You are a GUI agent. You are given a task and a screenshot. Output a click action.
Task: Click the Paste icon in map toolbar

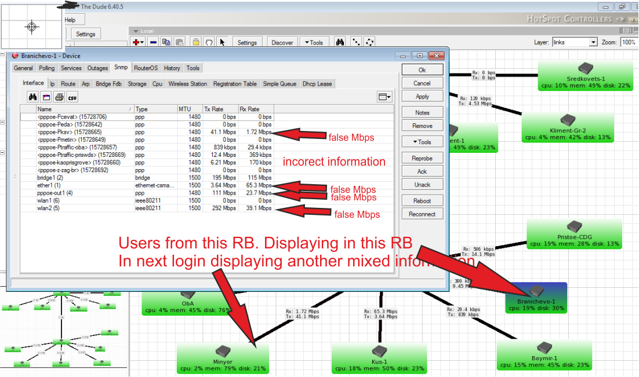179,42
